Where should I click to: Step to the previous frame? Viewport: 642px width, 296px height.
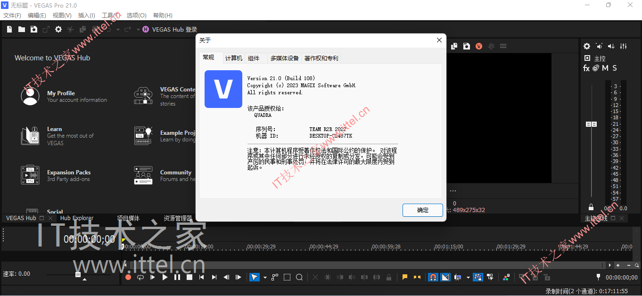point(226,277)
